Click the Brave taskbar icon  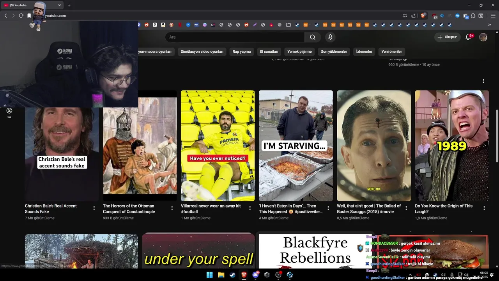[x=244, y=275]
